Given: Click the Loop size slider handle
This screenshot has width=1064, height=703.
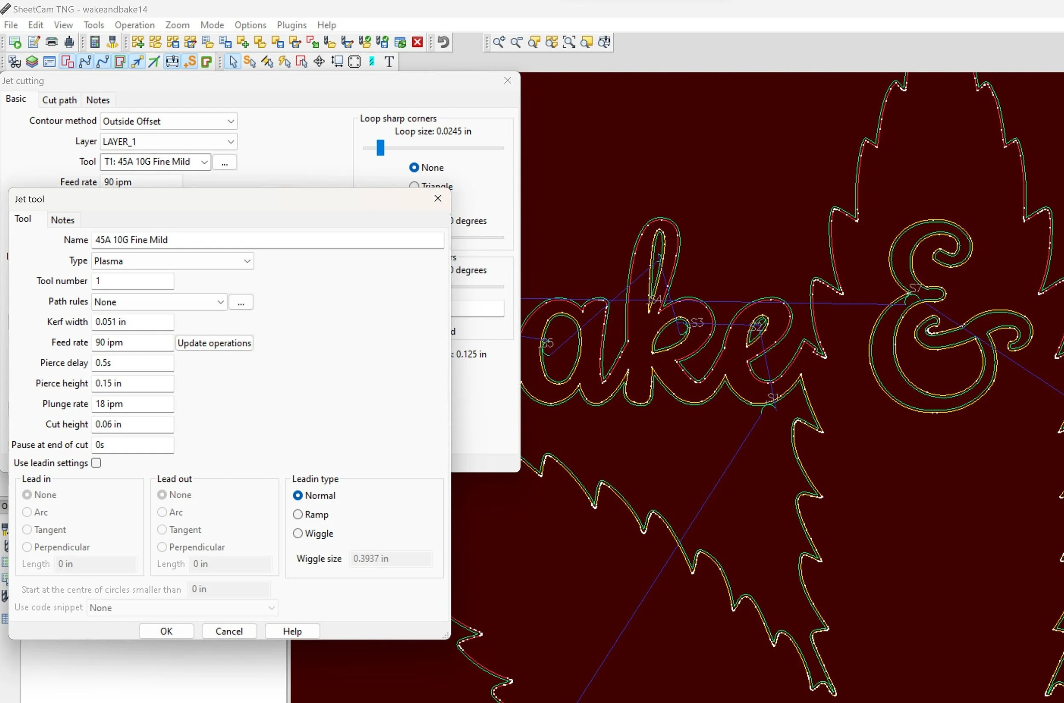Looking at the screenshot, I should 380,148.
